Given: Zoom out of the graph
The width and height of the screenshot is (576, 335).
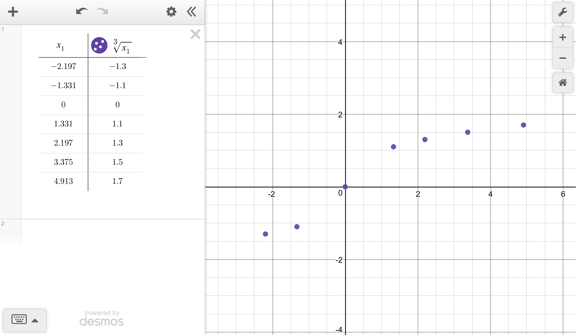Looking at the screenshot, I should click(x=562, y=58).
